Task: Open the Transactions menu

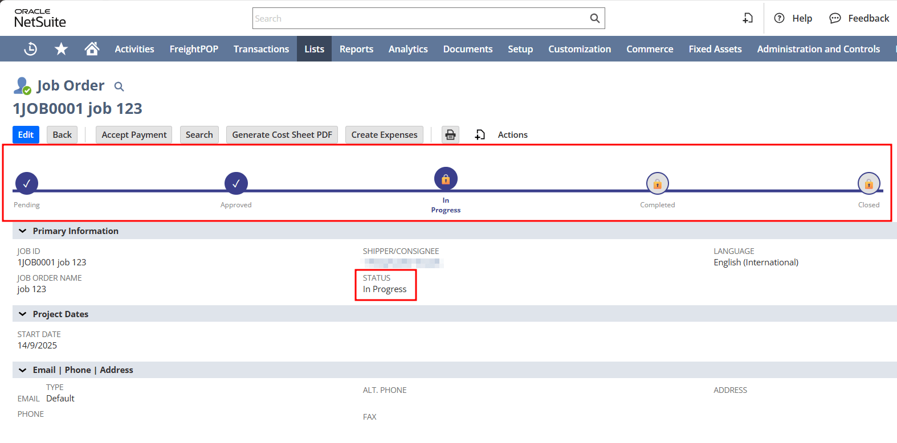Action: tap(261, 49)
